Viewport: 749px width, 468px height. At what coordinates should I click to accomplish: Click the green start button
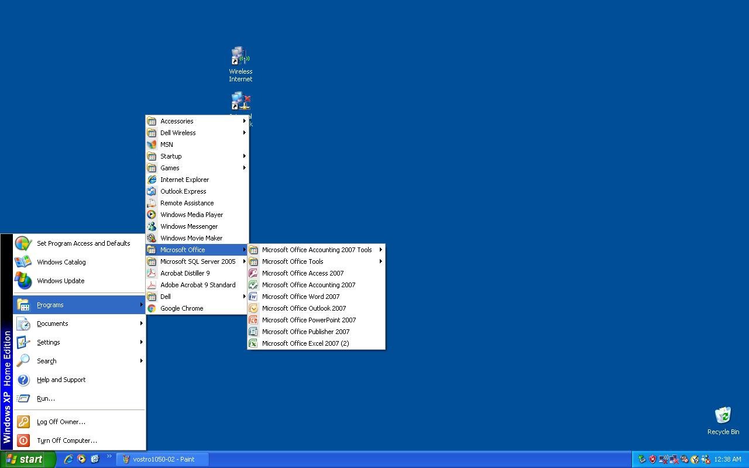coord(28,459)
